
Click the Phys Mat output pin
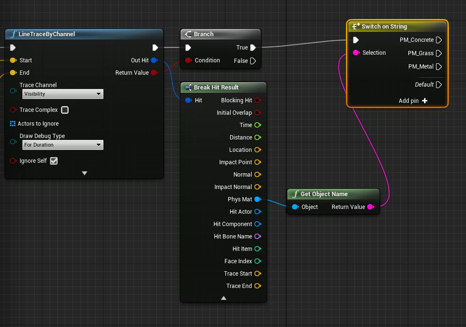258,199
